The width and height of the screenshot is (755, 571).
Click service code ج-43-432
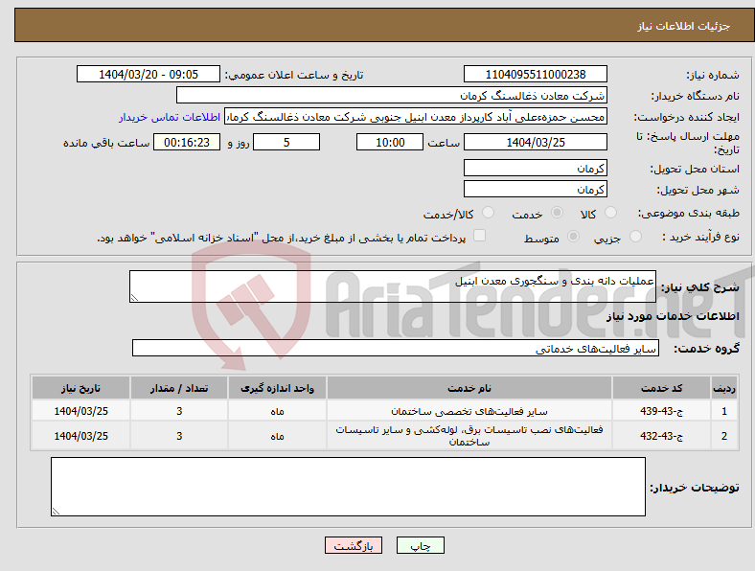pyautogui.click(x=662, y=436)
